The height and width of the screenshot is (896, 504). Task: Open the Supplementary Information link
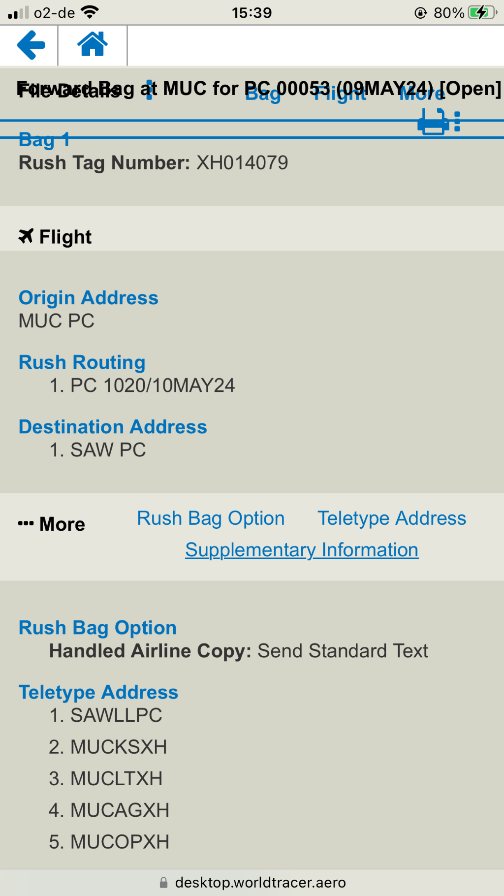coord(302,550)
